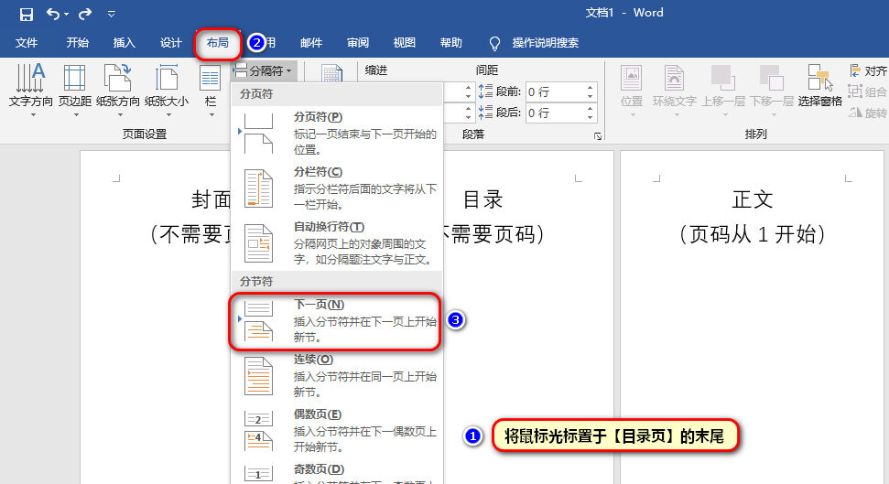The image size is (889, 484).
Task: Open the 纸张方向 orientation tool
Action: click(118, 90)
